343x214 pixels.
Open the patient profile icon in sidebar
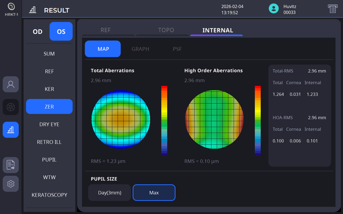(11, 84)
